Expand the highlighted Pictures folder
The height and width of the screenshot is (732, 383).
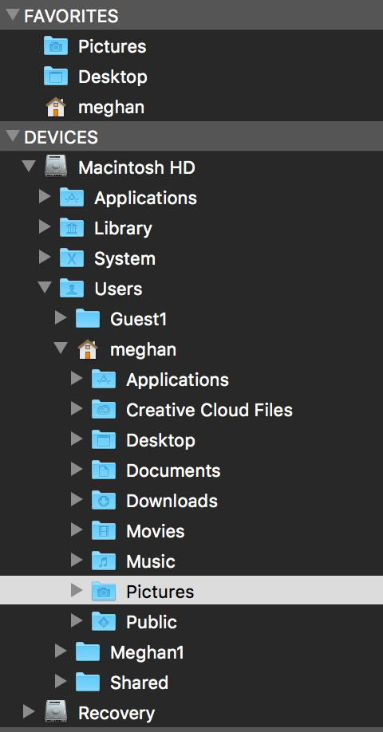(77, 591)
